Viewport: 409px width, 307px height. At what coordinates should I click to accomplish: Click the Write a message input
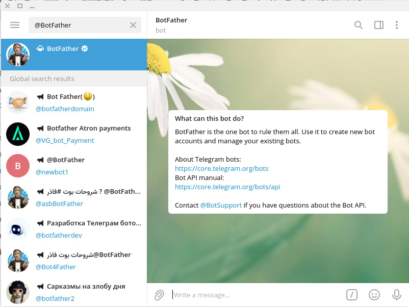[x=257, y=295]
